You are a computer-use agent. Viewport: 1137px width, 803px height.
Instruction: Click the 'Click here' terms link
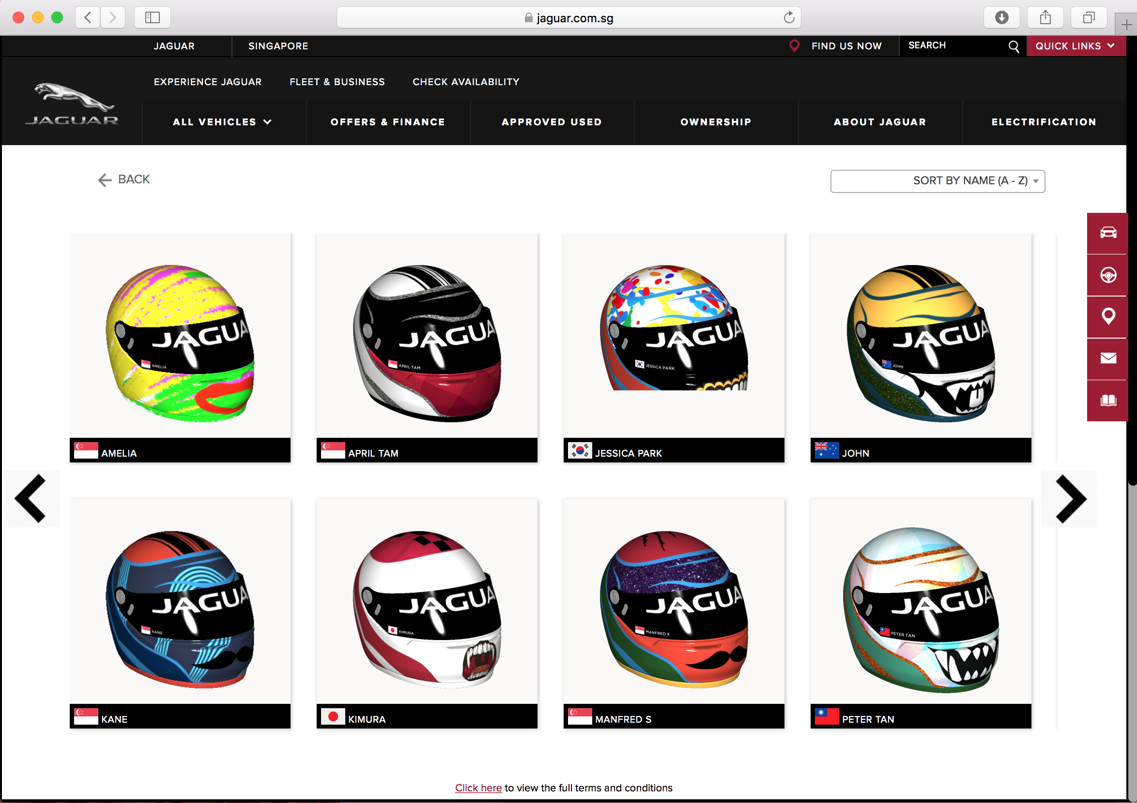point(478,788)
